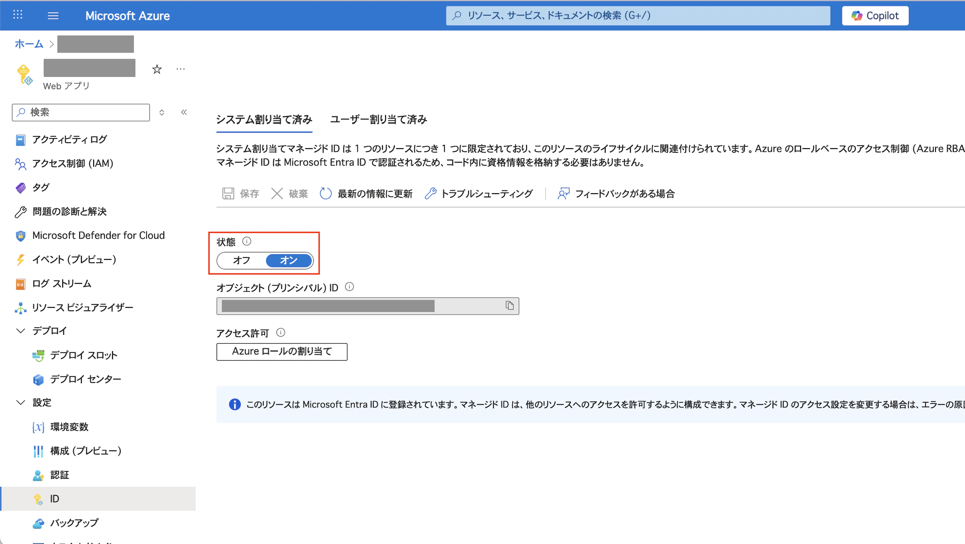The image size is (965, 544).
Task: Show info tooltip for アクセス許可
Action: (x=281, y=332)
